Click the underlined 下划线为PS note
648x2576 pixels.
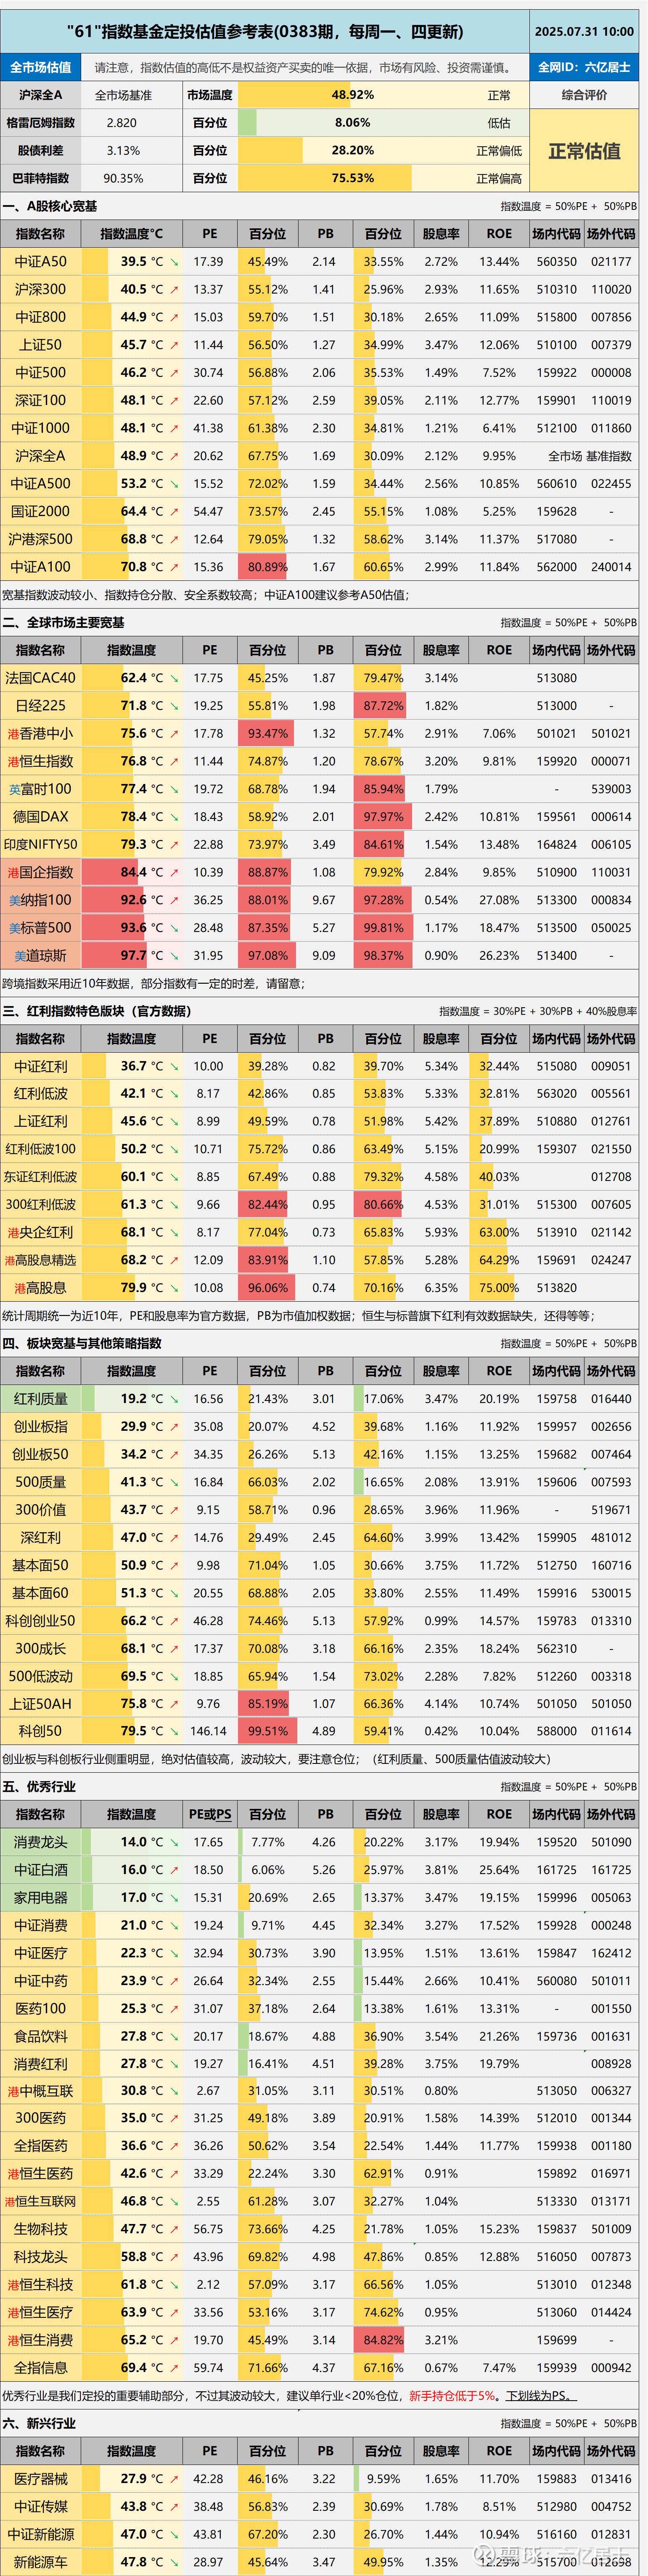click(541, 2396)
